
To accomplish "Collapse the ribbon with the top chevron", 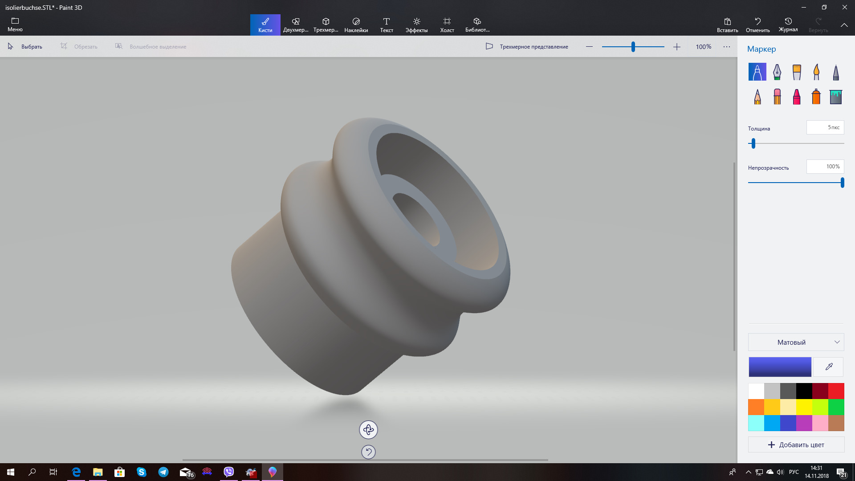I will pyautogui.click(x=844, y=25).
